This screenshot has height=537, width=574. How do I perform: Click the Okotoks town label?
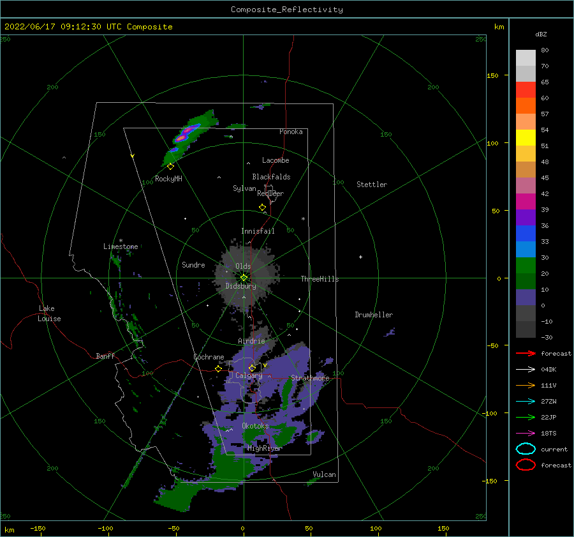pyautogui.click(x=255, y=426)
